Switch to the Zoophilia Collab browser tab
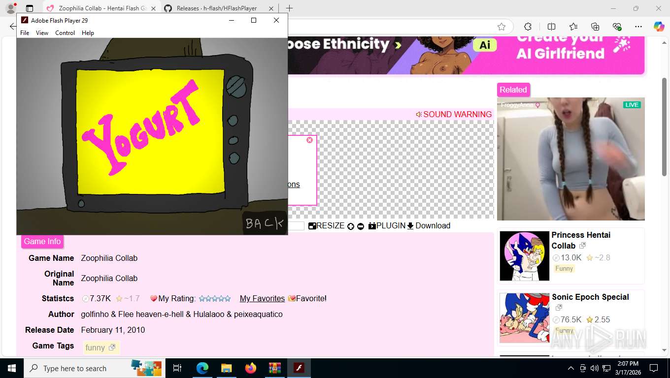Viewport: 670px width, 378px height. point(101,8)
